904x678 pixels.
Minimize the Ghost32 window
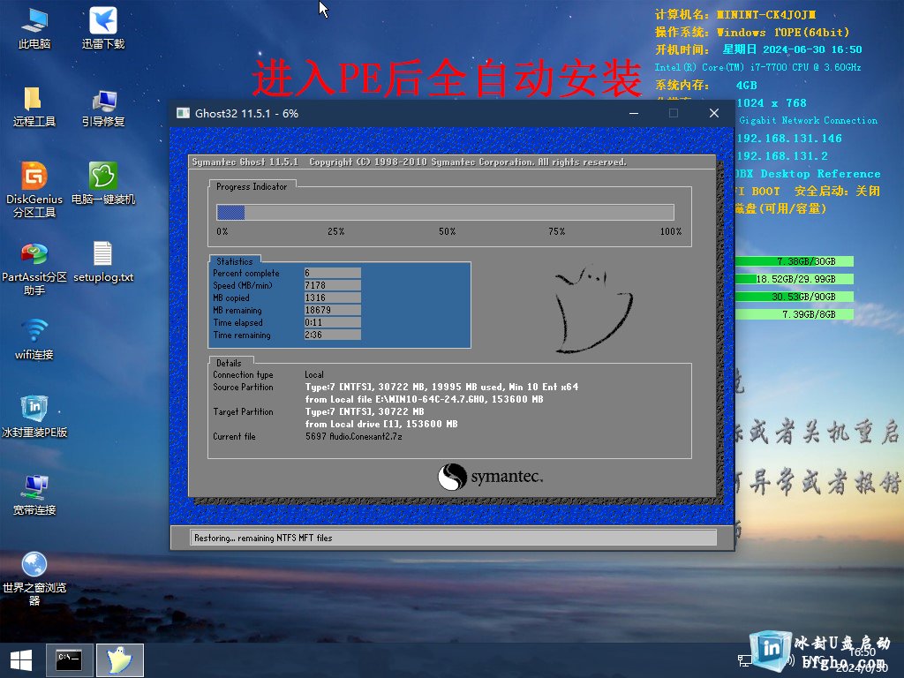coord(634,113)
